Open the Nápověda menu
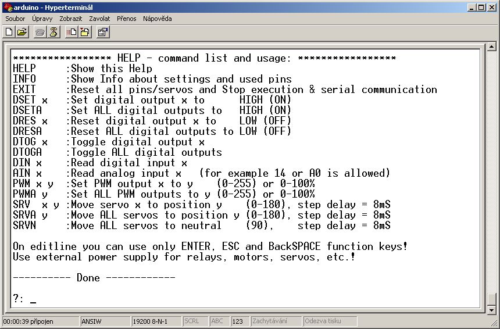The height and width of the screenshot is (329, 500). pos(157,19)
